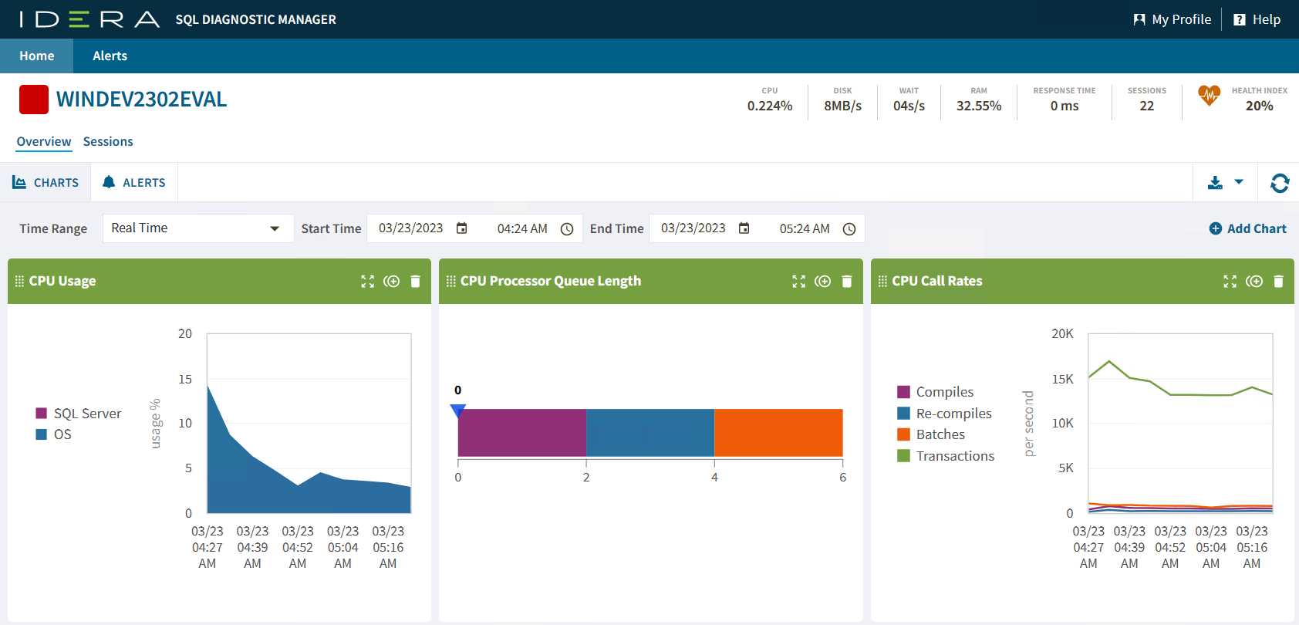Image resolution: width=1299 pixels, height=625 pixels.
Task: Click the Add Chart plus icon
Action: 1216,228
